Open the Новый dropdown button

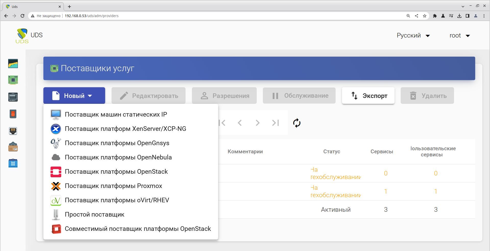coord(74,96)
